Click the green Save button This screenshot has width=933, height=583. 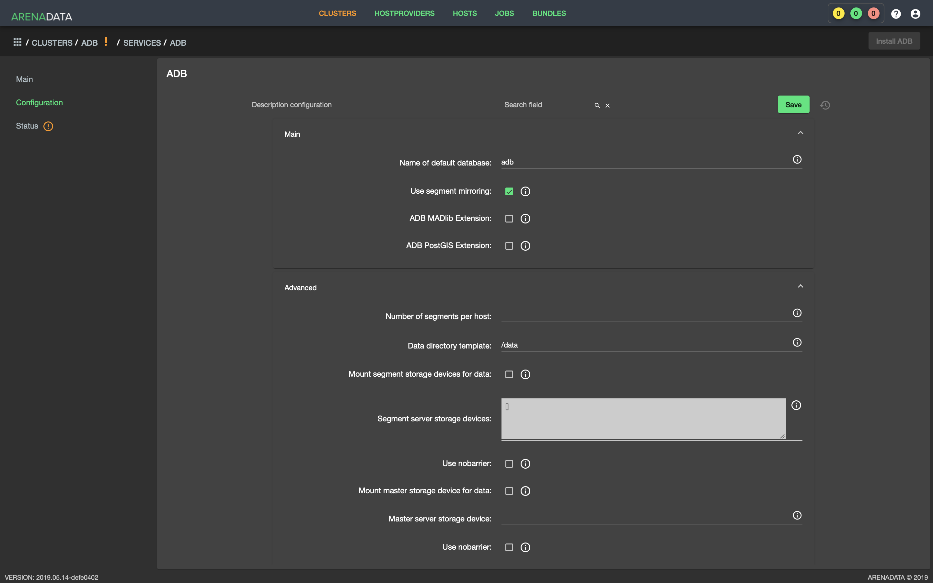(793, 105)
